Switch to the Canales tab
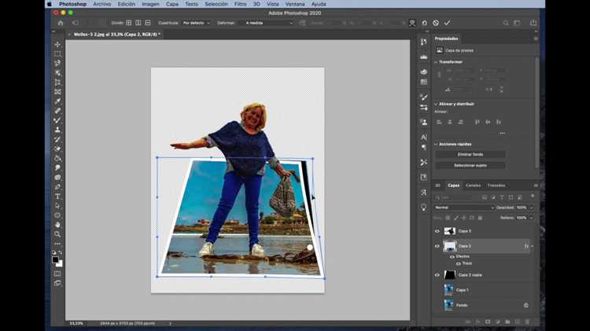590x331 pixels. [473, 186]
